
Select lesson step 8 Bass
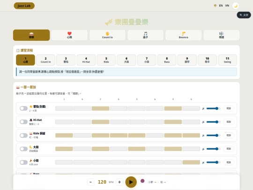167,60
